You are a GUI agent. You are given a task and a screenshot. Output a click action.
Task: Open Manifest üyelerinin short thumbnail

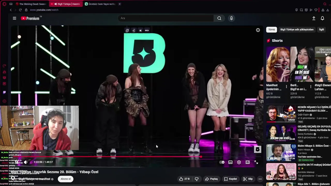(x=278, y=64)
